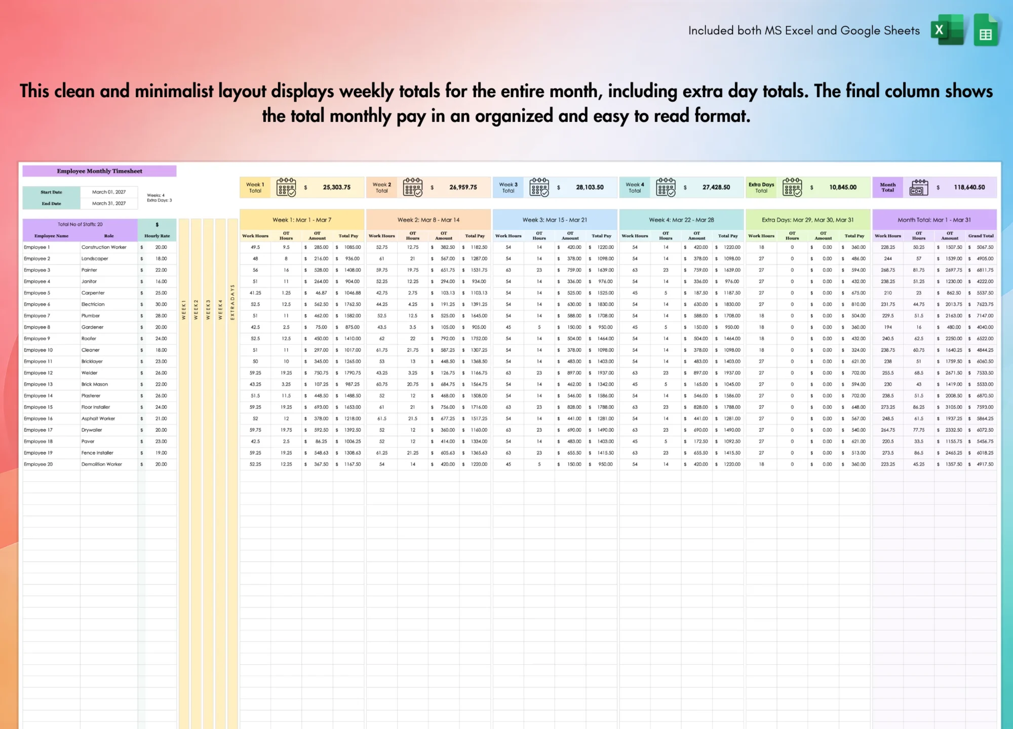Select the Week 1: Mar 1 - Mar 7 header
The width and height of the screenshot is (1013, 729).
[302, 220]
